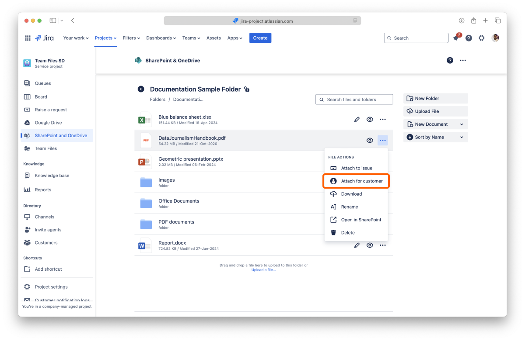525x341 pixels.
Task: Click the SharePoint help question mark icon
Action: (x=450, y=60)
